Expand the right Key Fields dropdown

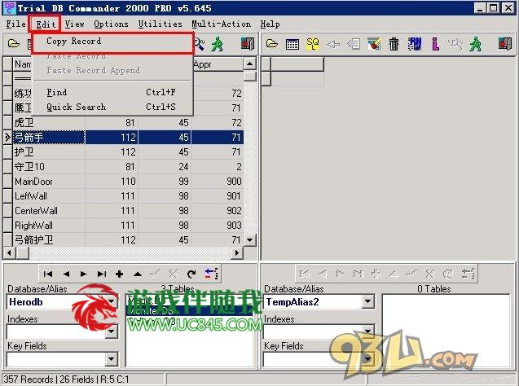(368, 358)
